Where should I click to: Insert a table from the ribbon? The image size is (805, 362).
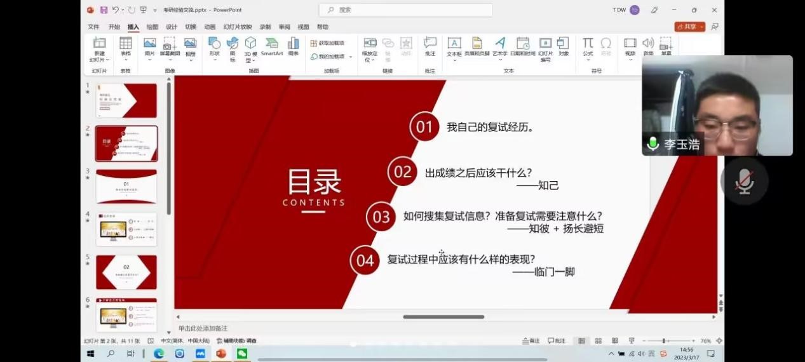(x=126, y=47)
